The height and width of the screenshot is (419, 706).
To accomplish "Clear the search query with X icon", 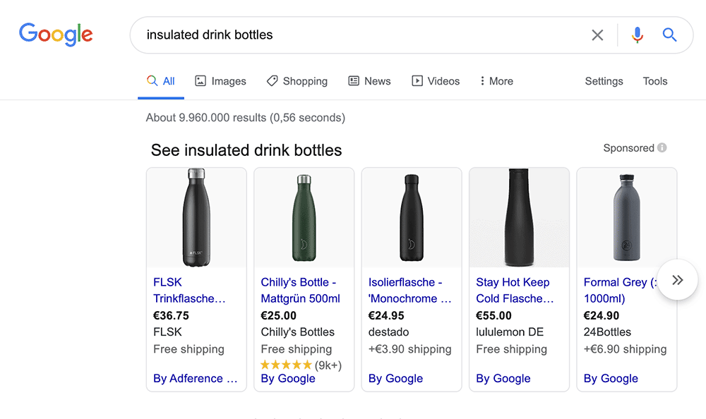I will [x=597, y=35].
